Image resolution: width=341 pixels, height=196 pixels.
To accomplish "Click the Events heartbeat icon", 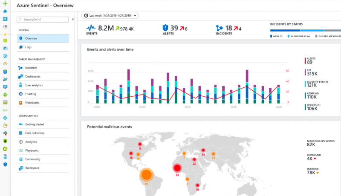I will pos(91,29).
